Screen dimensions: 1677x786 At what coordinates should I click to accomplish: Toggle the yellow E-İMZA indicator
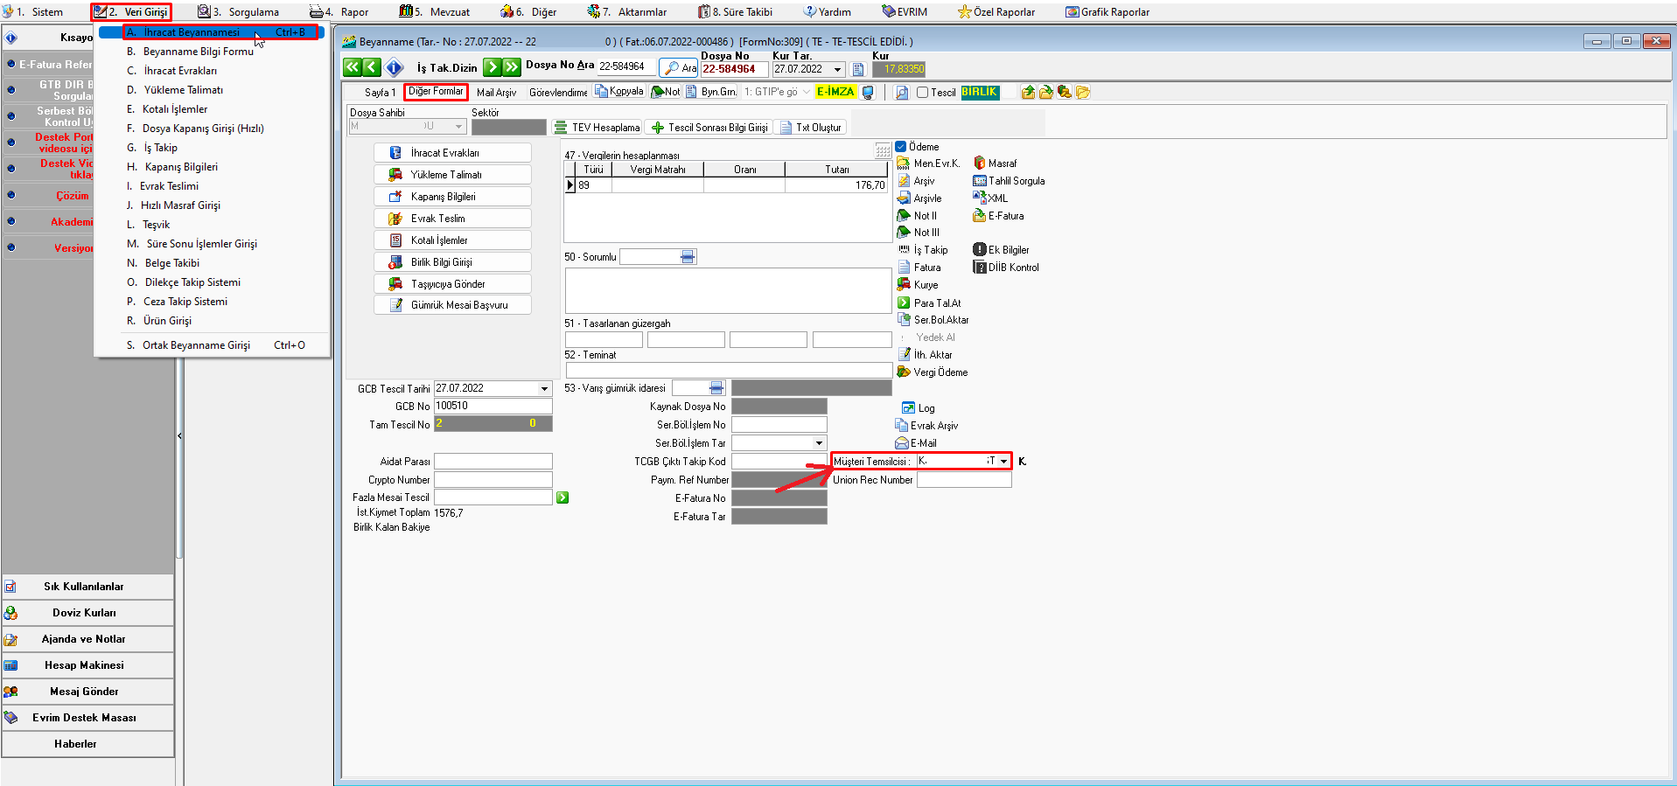(x=835, y=92)
